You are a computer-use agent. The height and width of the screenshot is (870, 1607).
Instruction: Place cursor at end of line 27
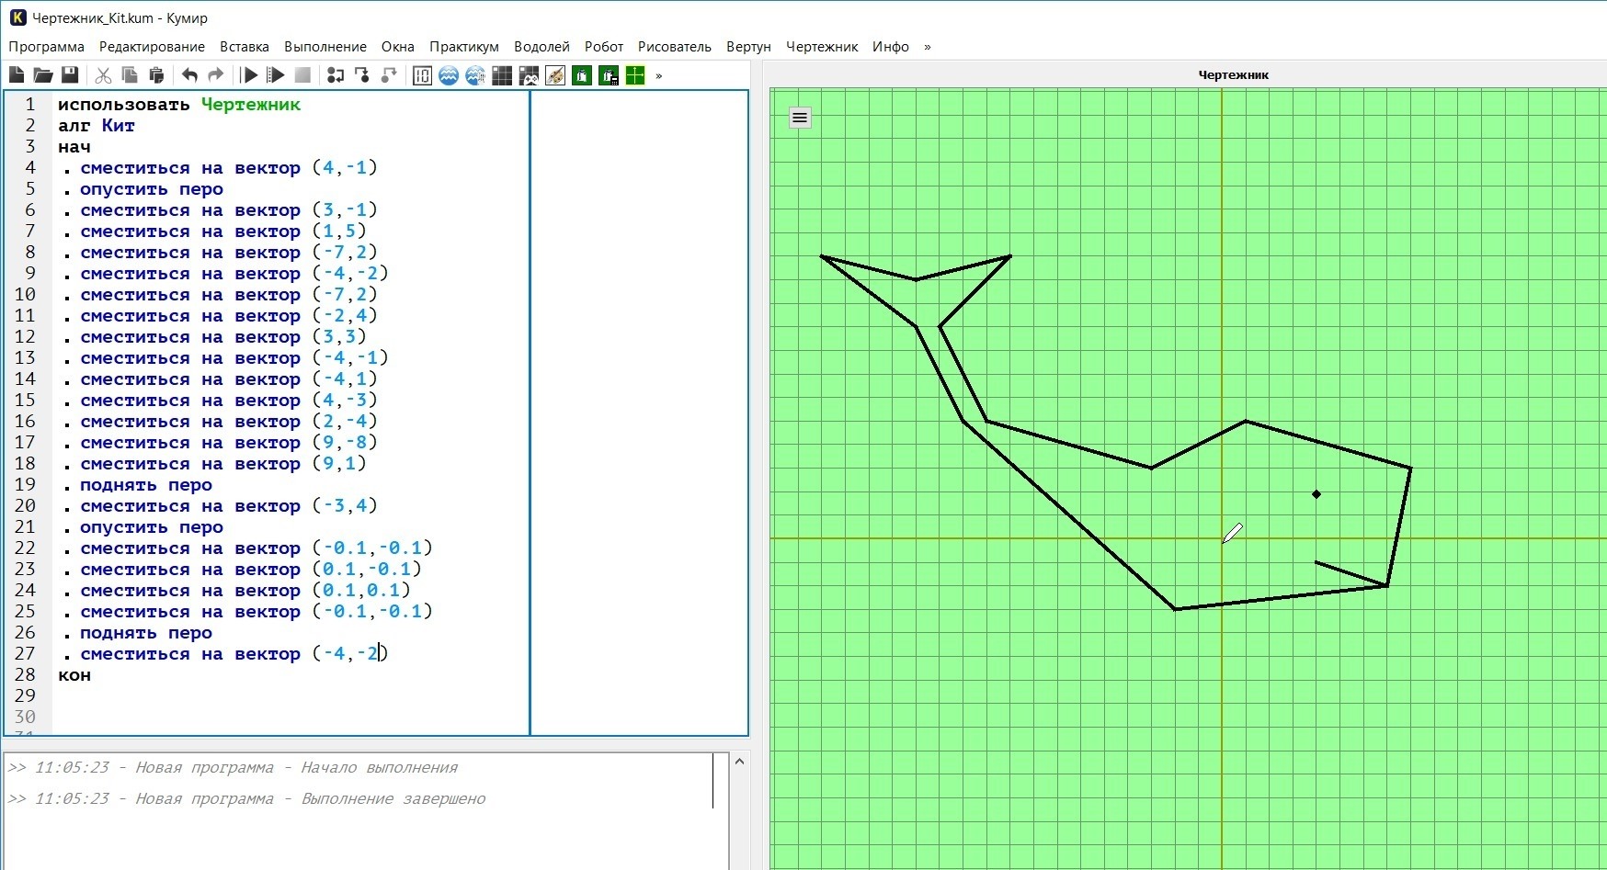389,654
